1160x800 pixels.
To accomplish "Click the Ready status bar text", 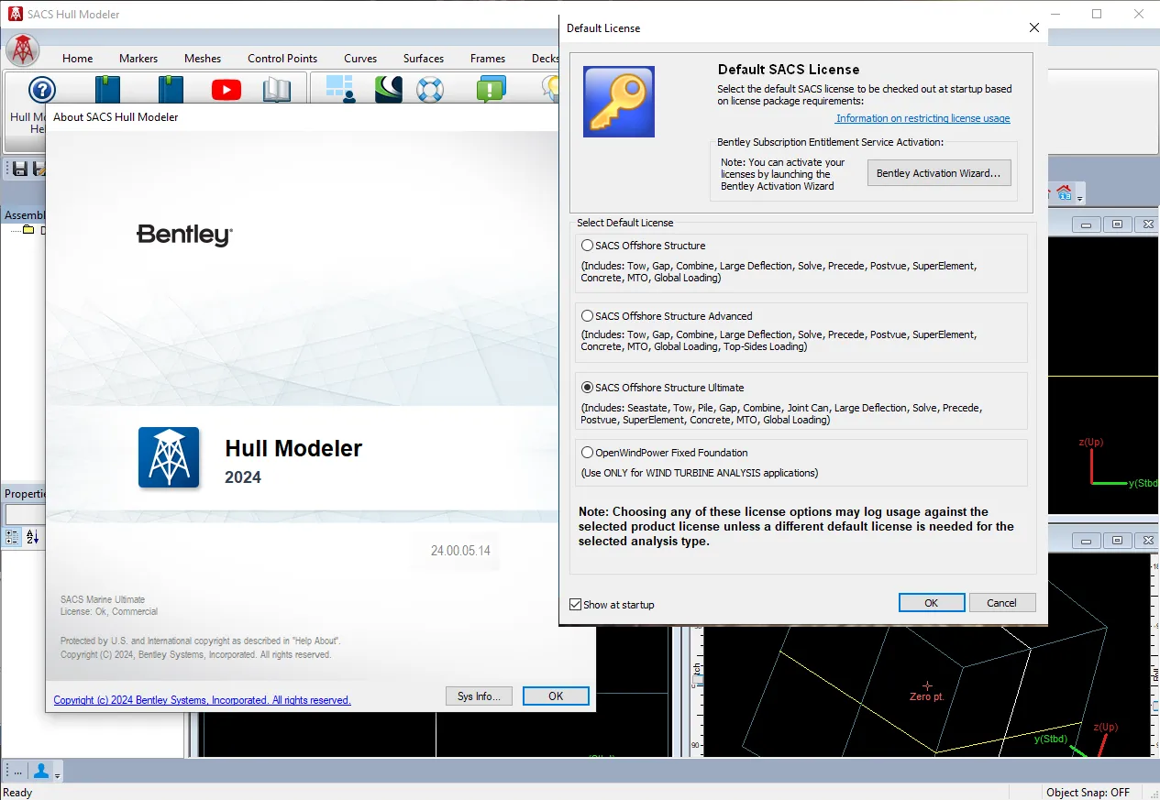I will 17,793.
